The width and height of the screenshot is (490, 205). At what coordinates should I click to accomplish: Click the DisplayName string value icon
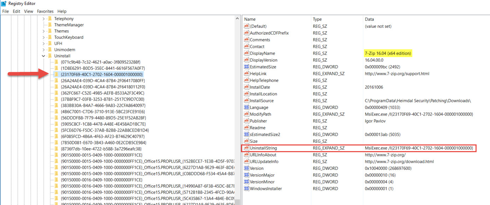click(x=247, y=54)
